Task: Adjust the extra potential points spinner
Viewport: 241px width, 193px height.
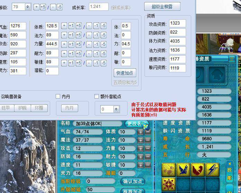Action: pyautogui.click(x=116, y=109)
